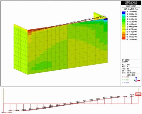Click the legend value 0.00000e+000
Screen dimensions: 142x114
132,27
